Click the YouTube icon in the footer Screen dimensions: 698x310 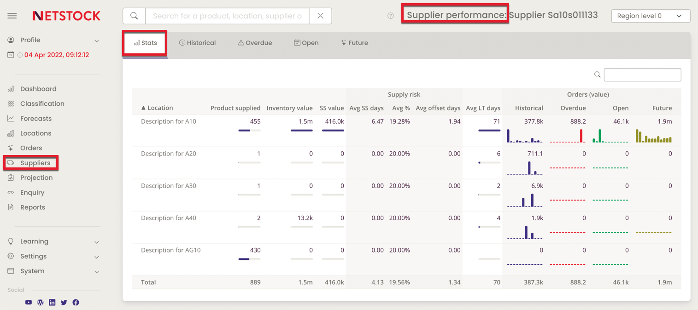[x=28, y=302]
